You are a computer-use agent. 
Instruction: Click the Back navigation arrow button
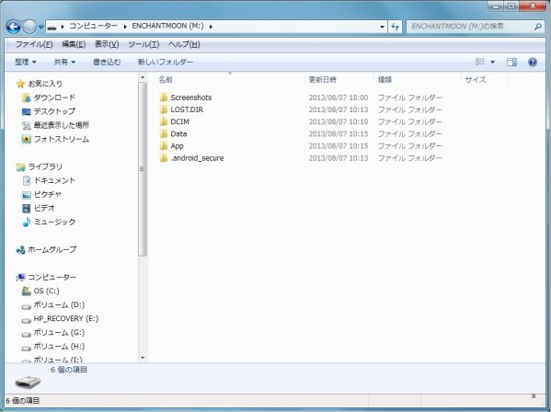point(14,27)
